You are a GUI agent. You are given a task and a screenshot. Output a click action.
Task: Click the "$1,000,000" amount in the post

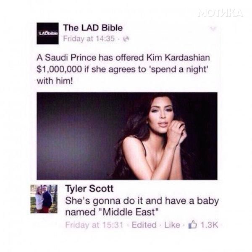pos(59,69)
